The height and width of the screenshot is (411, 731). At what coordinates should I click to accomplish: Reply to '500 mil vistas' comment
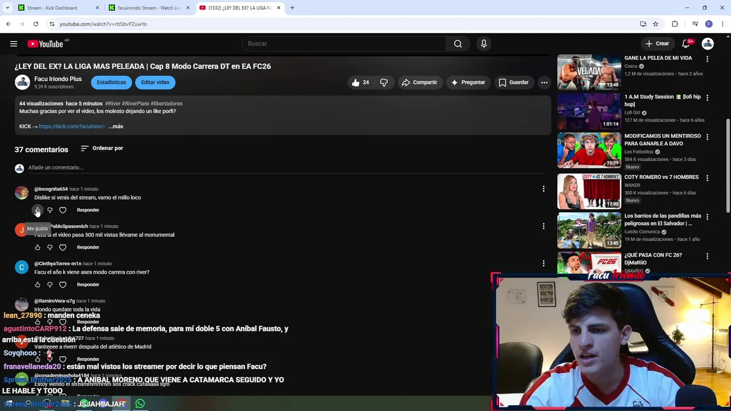click(x=88, y=247)
